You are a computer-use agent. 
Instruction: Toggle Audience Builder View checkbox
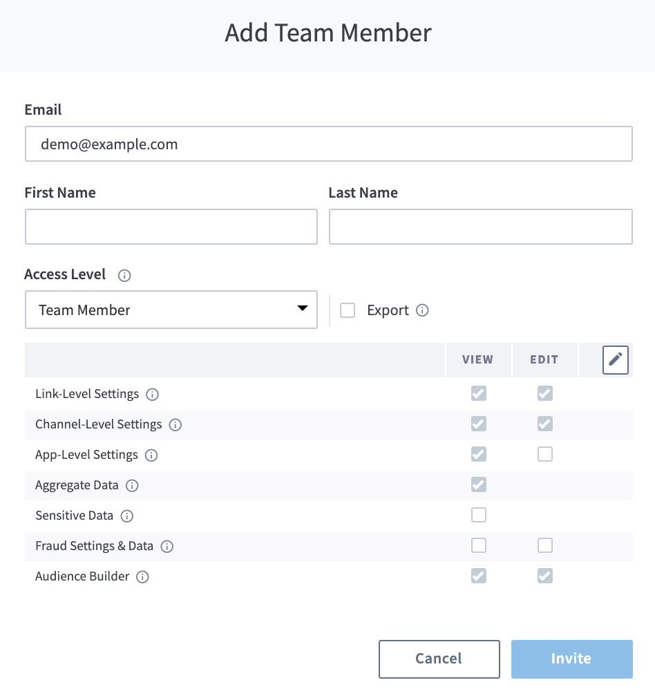[x=479, y=576]
